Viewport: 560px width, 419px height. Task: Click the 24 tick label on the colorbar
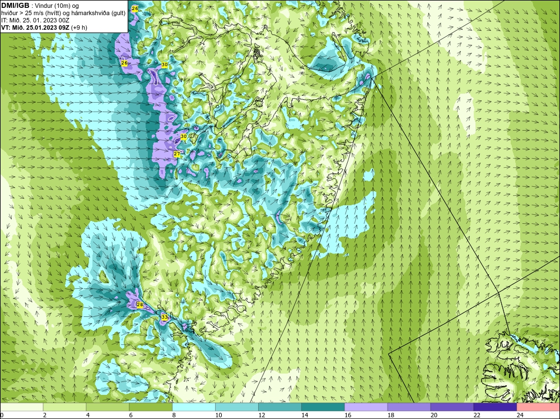[x=520, y=415]
